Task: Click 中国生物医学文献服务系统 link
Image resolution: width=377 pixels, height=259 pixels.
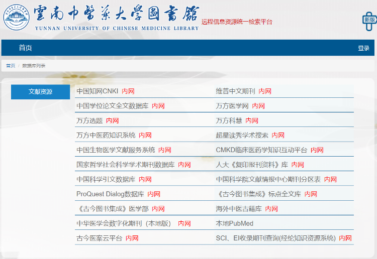Action: click(116, 150)
